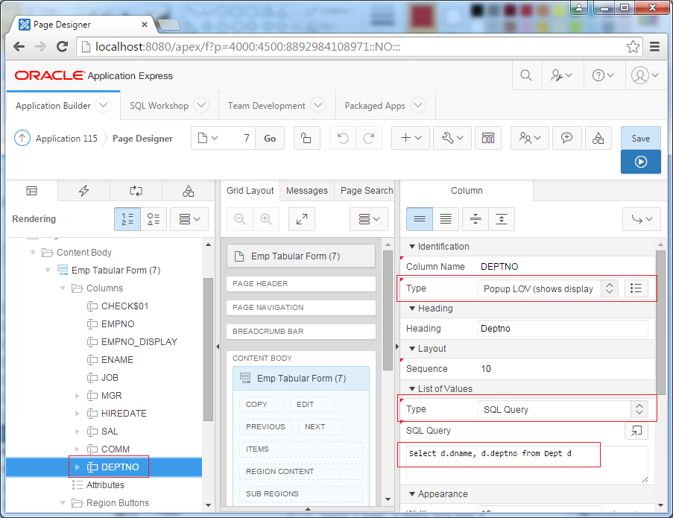
Task: Open the column Type select list
Action: (x=548, y=288)
